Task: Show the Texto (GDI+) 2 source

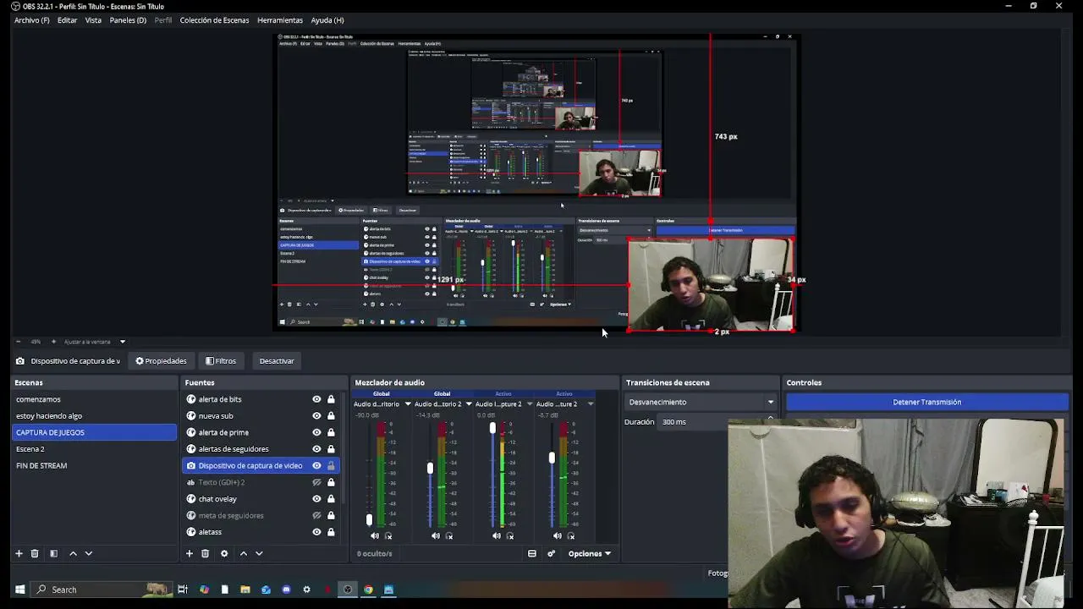Action: click(x=316, y=482)
